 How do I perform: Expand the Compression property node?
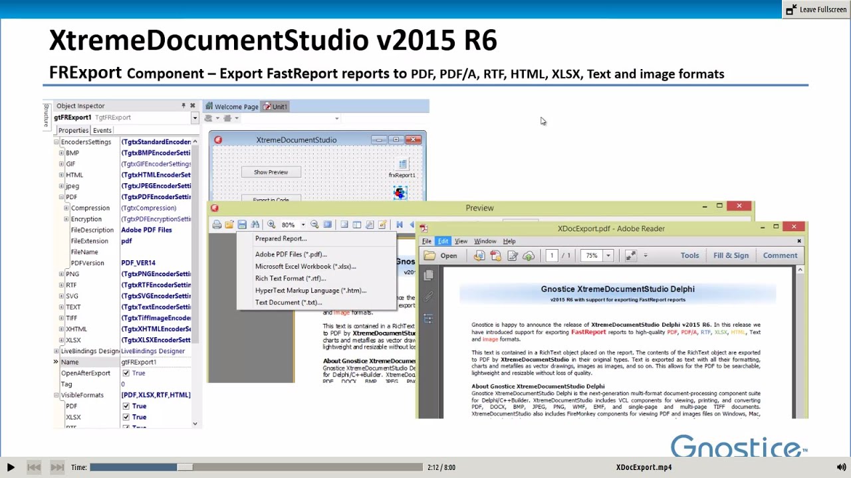point(66,208)
